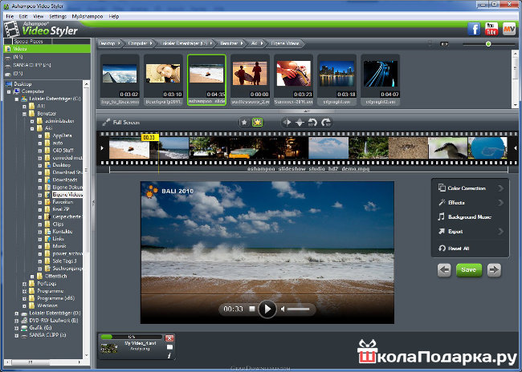Open Color Correction options

[470, 188]
